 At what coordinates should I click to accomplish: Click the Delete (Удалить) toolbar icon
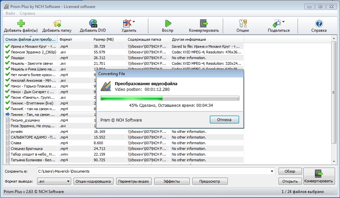tap(127, 23)
